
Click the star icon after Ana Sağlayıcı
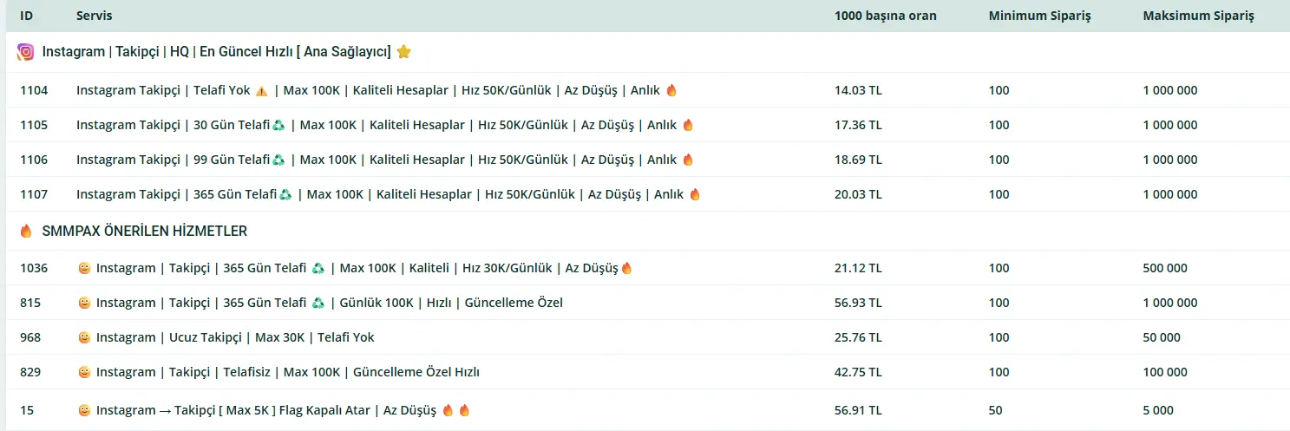coord(403,52)
